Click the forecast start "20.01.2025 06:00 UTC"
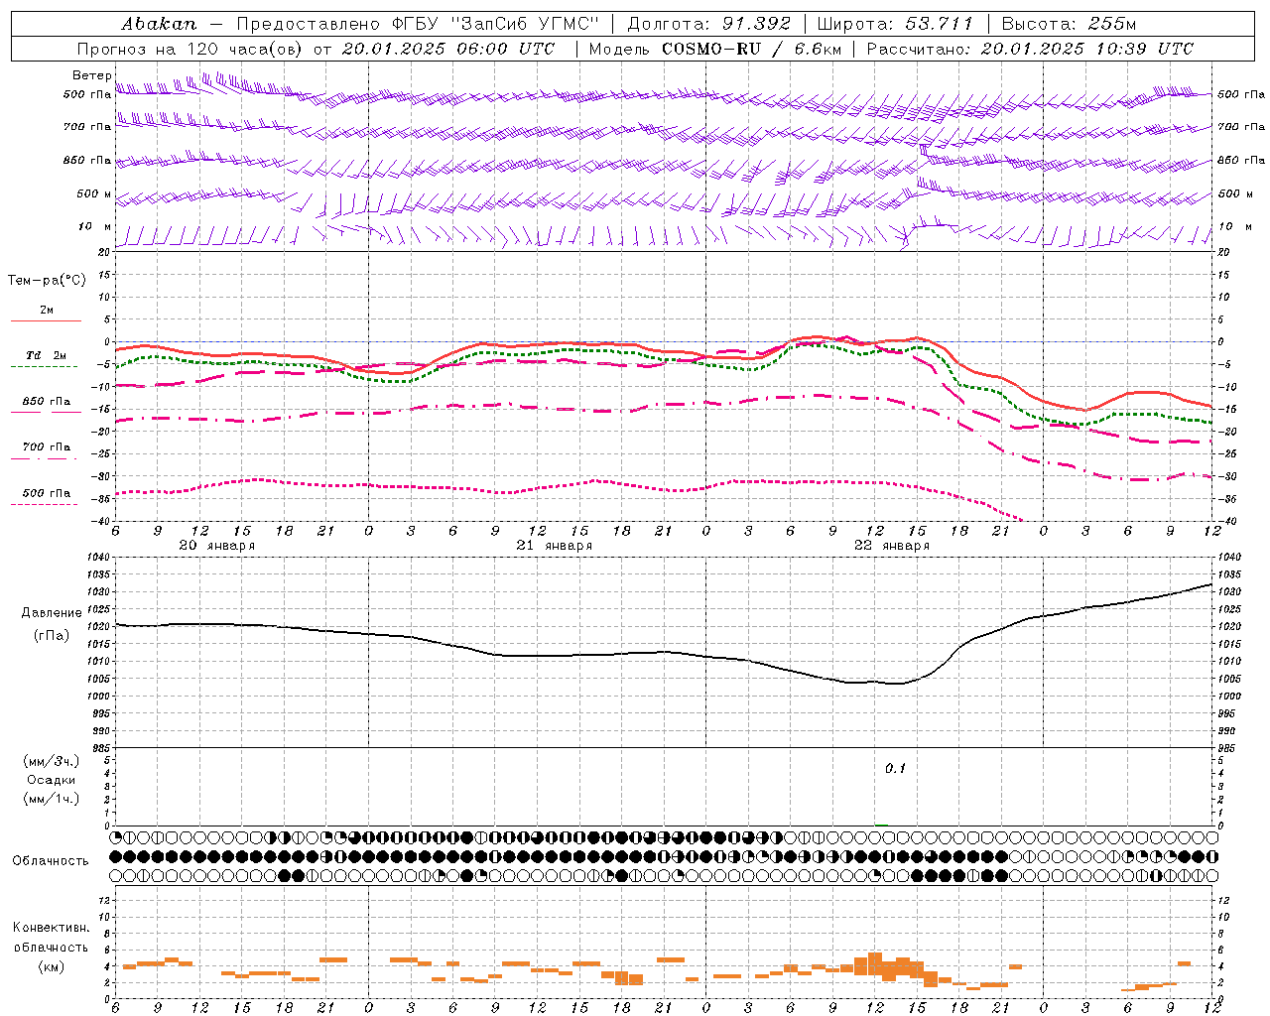 click(x=447, y=49)
